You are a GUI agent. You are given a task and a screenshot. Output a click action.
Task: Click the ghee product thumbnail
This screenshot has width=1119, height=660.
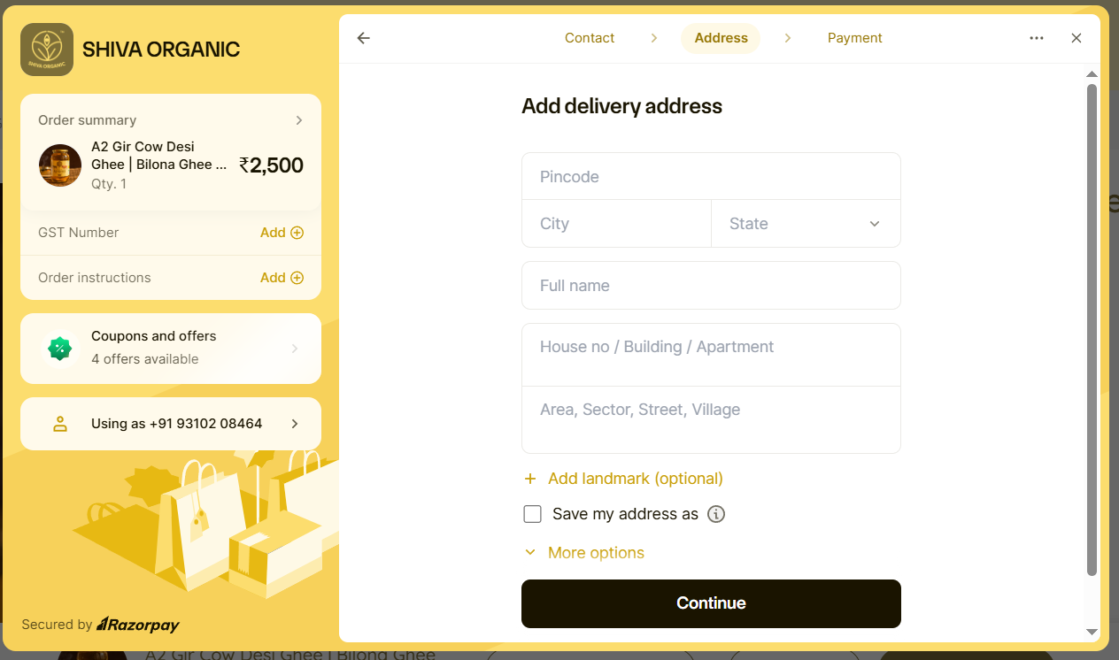tap(60, 165)
